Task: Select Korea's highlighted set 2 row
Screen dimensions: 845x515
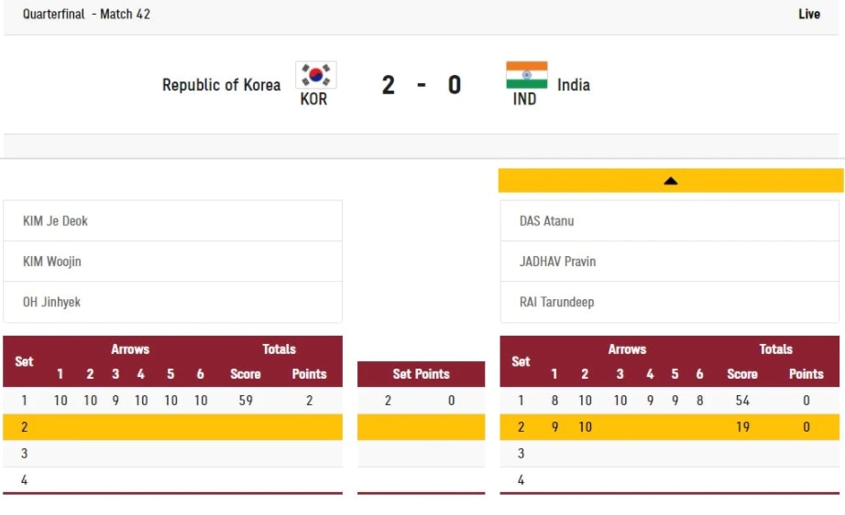Action: coord(172,427)
